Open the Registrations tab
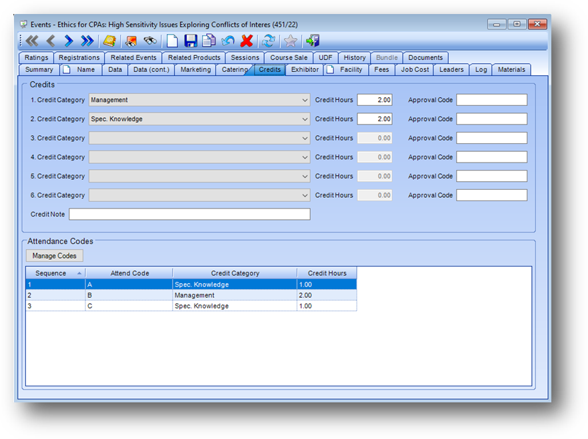Image resolution: width=588 pixels, height=439 pixels. (79, 58)
